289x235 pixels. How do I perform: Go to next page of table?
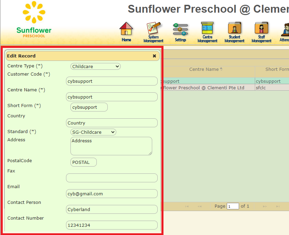pyautogui.click(x=265, y=206)
